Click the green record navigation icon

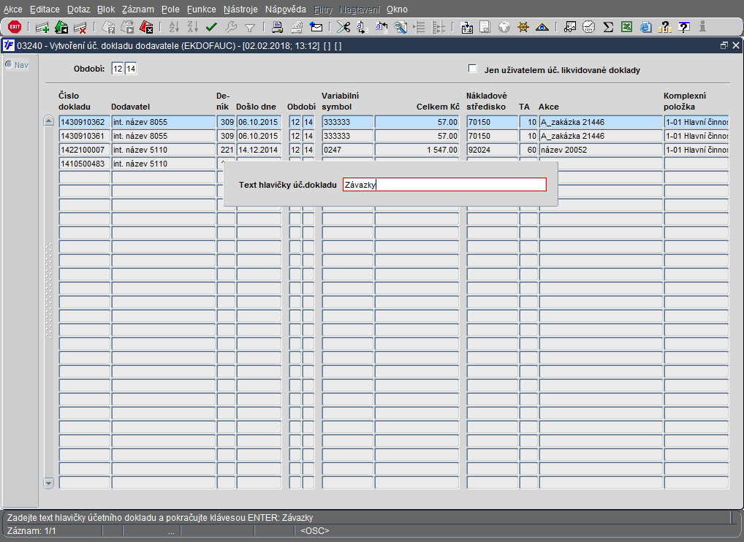pos(61,28)
